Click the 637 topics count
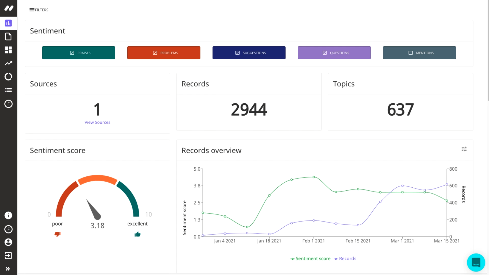 coord(400,109)
